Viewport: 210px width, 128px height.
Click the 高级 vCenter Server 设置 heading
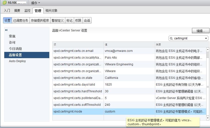(x=70, y=30)
